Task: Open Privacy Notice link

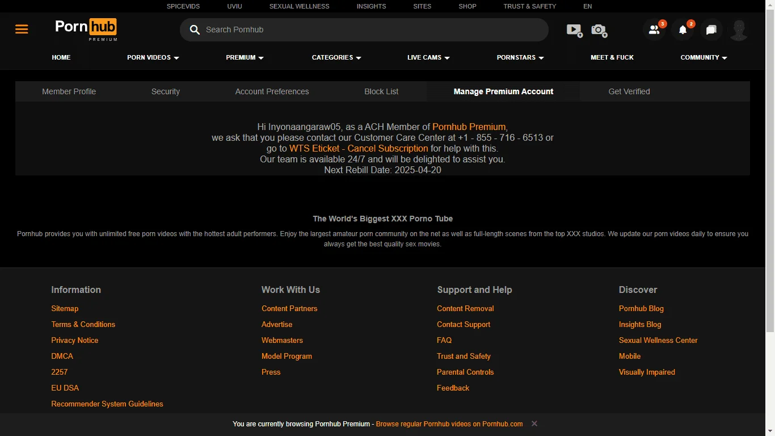Action: pyautogui.click(x=74, y=340)
